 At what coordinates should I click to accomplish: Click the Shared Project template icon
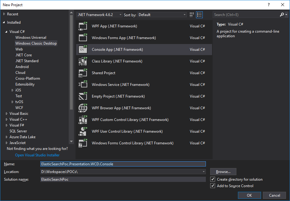[x=83, y=73]
